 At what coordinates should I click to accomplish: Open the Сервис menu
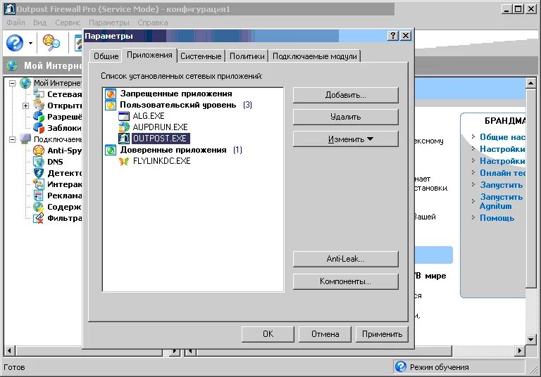click(68, 23)
